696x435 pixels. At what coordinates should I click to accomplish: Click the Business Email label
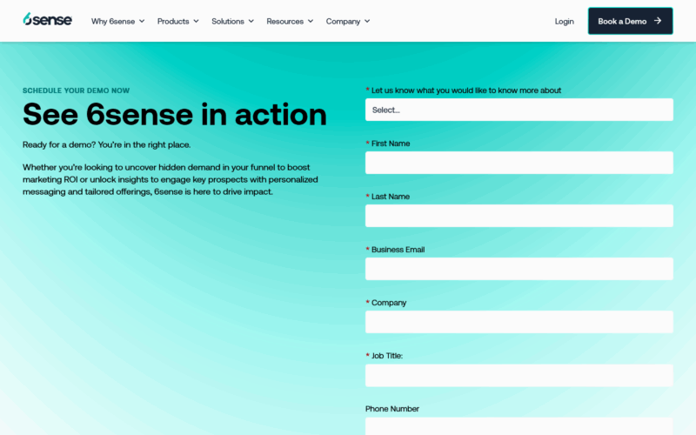pos(398,250)
